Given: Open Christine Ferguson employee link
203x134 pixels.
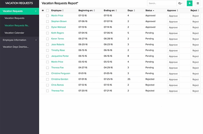Looking at the screenshot, I should (x=61, y=73).
